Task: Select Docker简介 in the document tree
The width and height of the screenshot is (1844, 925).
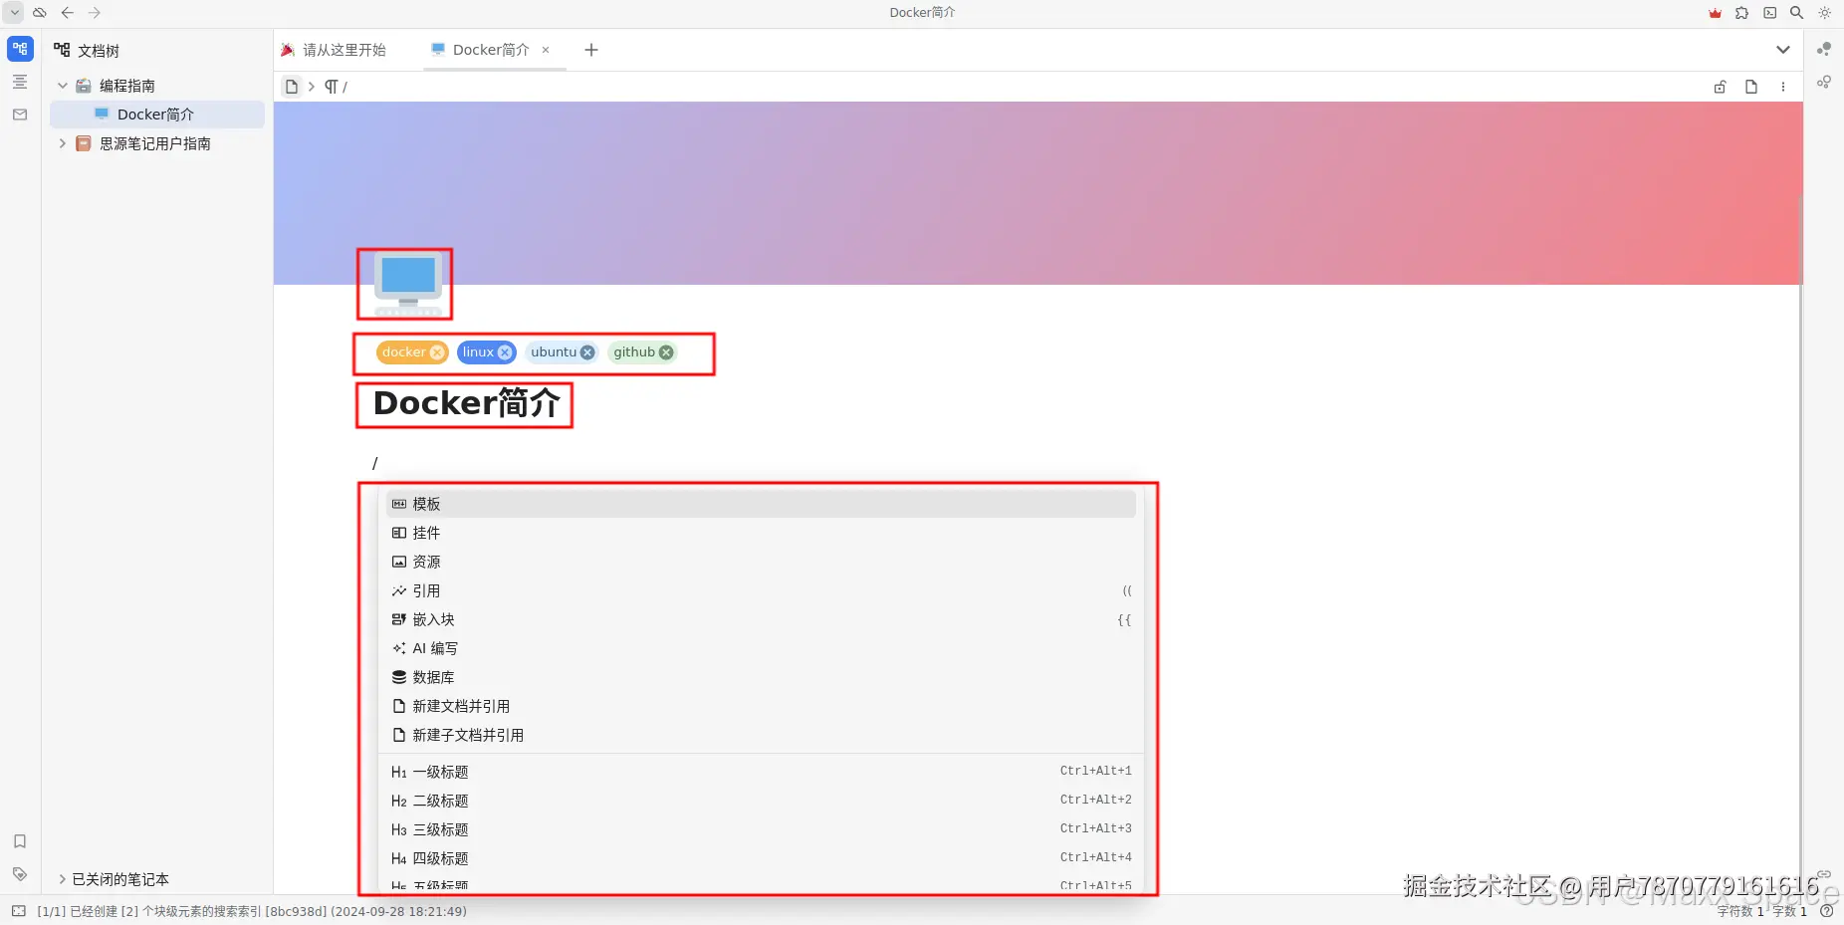Action: click(157, 115)
